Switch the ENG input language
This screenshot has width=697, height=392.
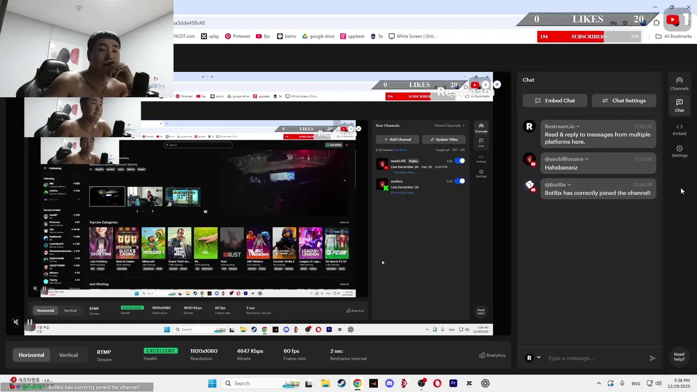pyautogui.click(x=636, y=383)
